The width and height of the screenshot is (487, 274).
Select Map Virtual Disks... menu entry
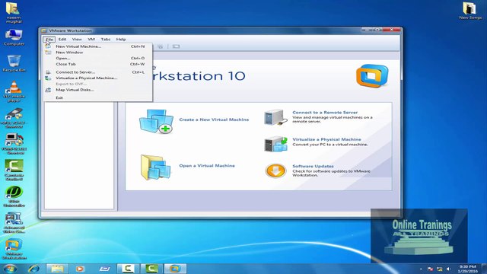[98, 90]
